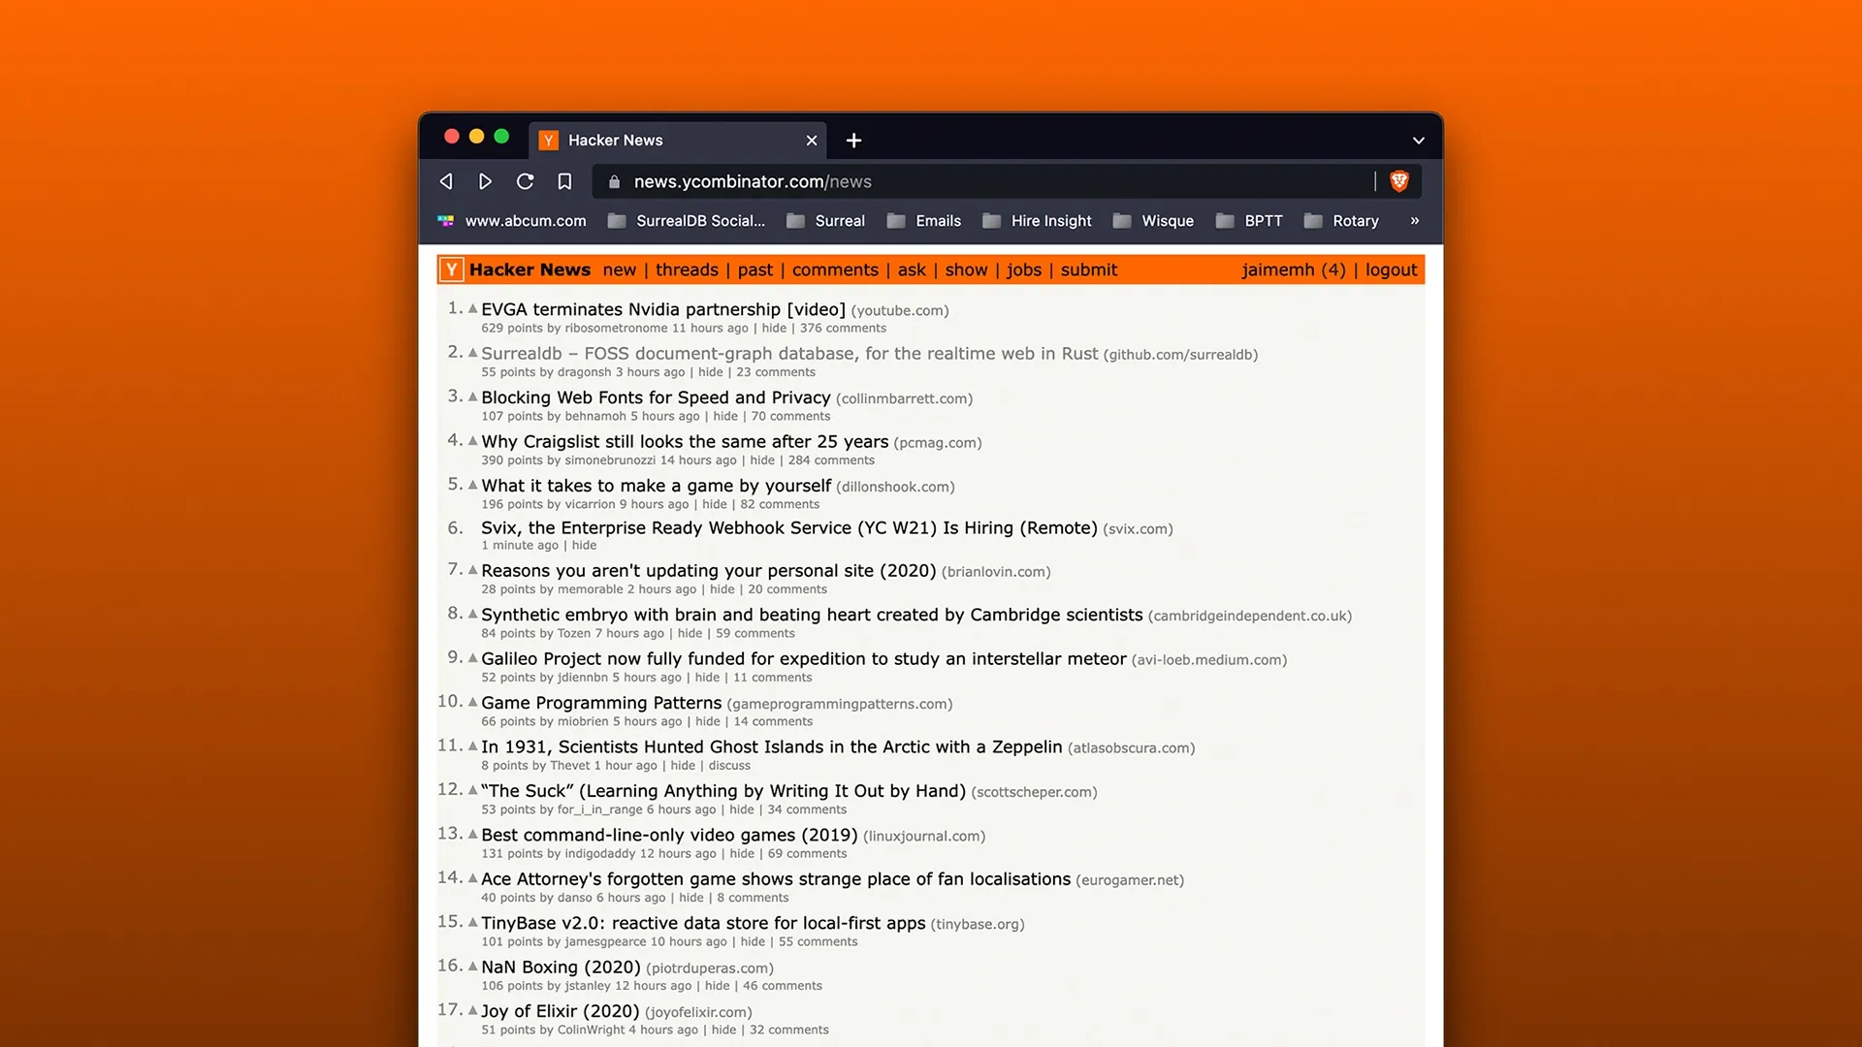Screen dimensions: 1862x1047
Task: Click the forward navigation arrow icon
Action: tap(485, 180)
